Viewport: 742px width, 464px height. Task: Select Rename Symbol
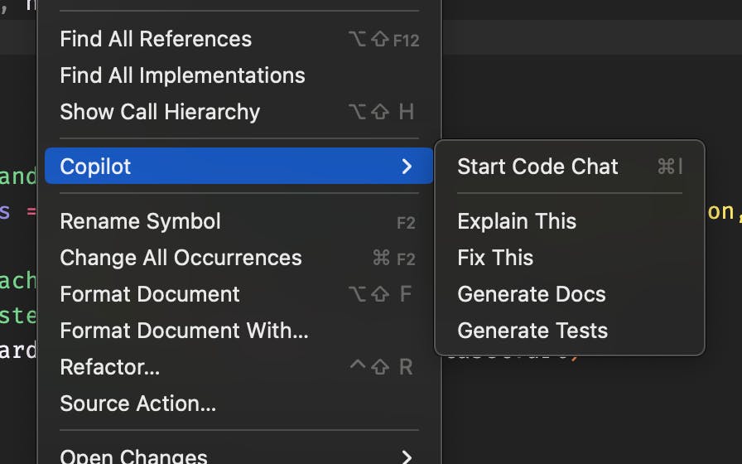pos(239,221)
